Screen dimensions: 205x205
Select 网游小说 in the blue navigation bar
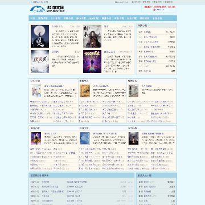coord(106,18)
